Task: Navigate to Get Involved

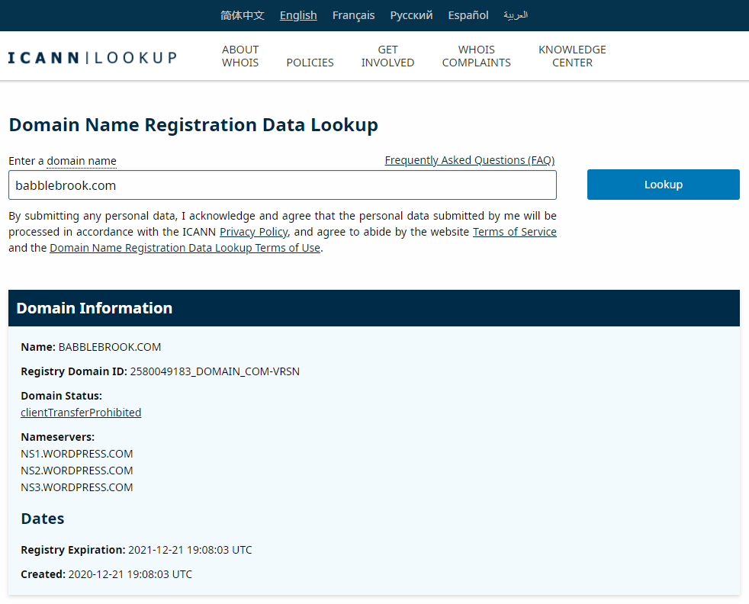Action: click(387, 56)
